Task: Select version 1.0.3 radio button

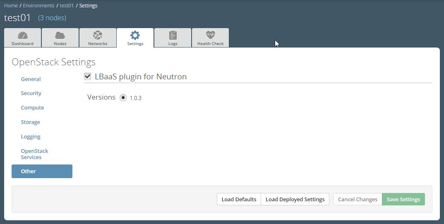Action: pos(123,98)
